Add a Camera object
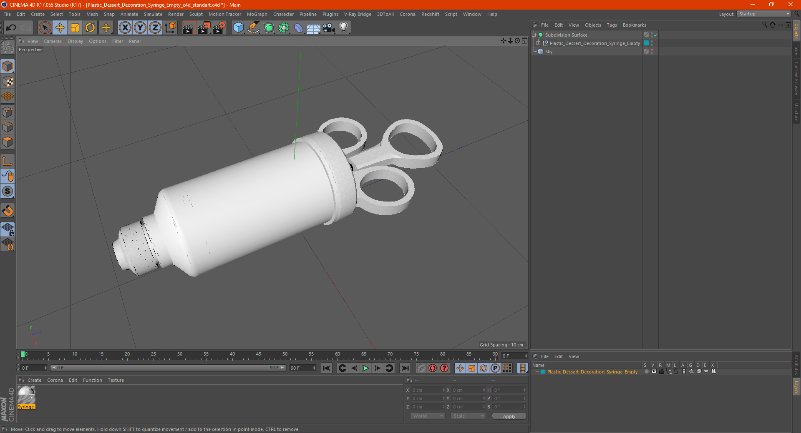Screen dimensions: 801x433 point(329,28)
